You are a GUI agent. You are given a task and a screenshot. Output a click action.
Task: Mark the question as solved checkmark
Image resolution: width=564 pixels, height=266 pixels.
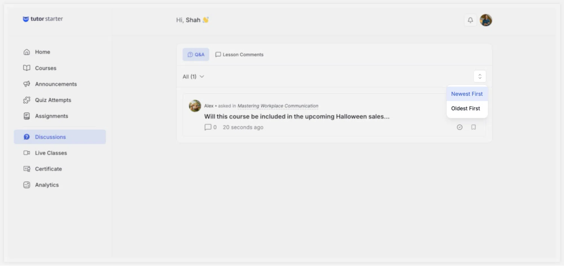460,127
